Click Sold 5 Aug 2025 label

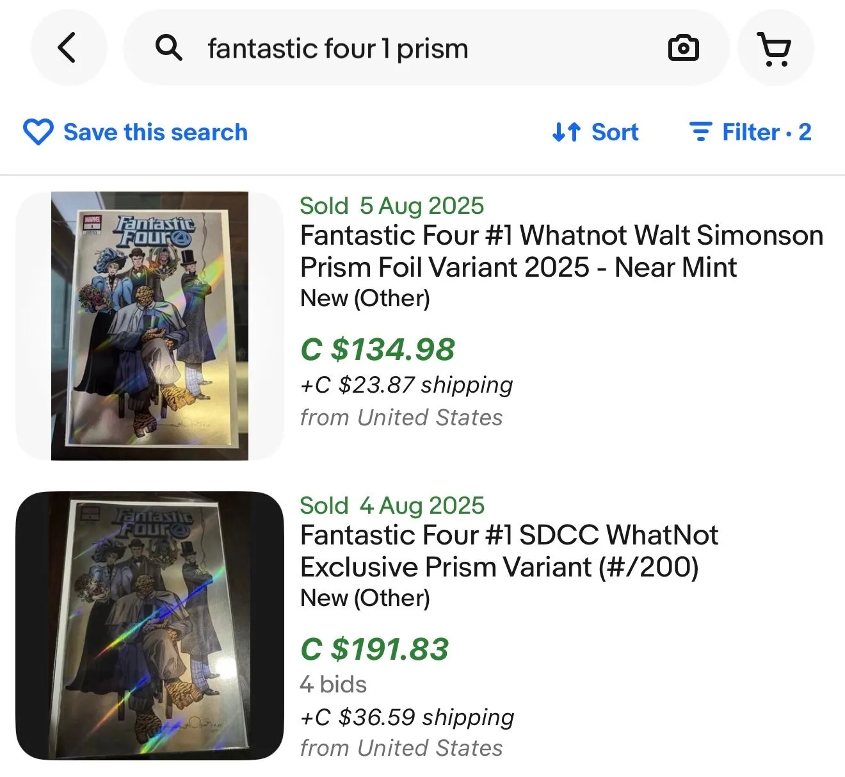click(x=392, y=206)
